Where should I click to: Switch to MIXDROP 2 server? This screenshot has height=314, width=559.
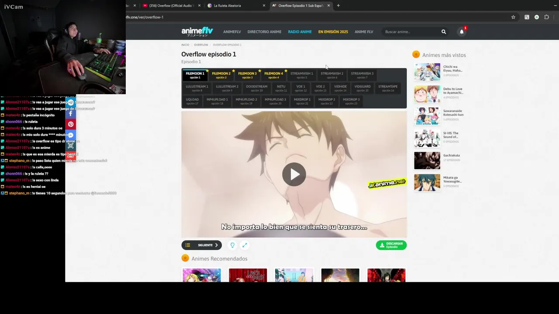327,101
